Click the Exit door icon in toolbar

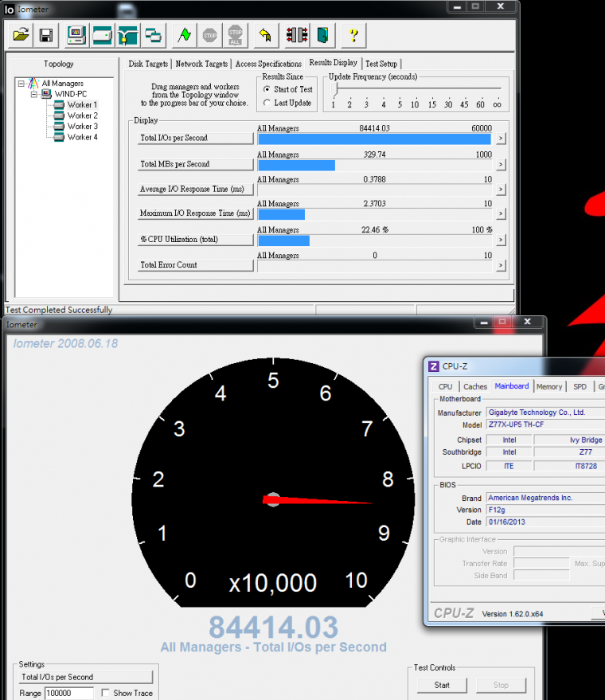pos(322,35)
